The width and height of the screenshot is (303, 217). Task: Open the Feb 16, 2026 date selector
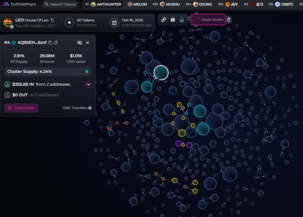tap(137, 22)
